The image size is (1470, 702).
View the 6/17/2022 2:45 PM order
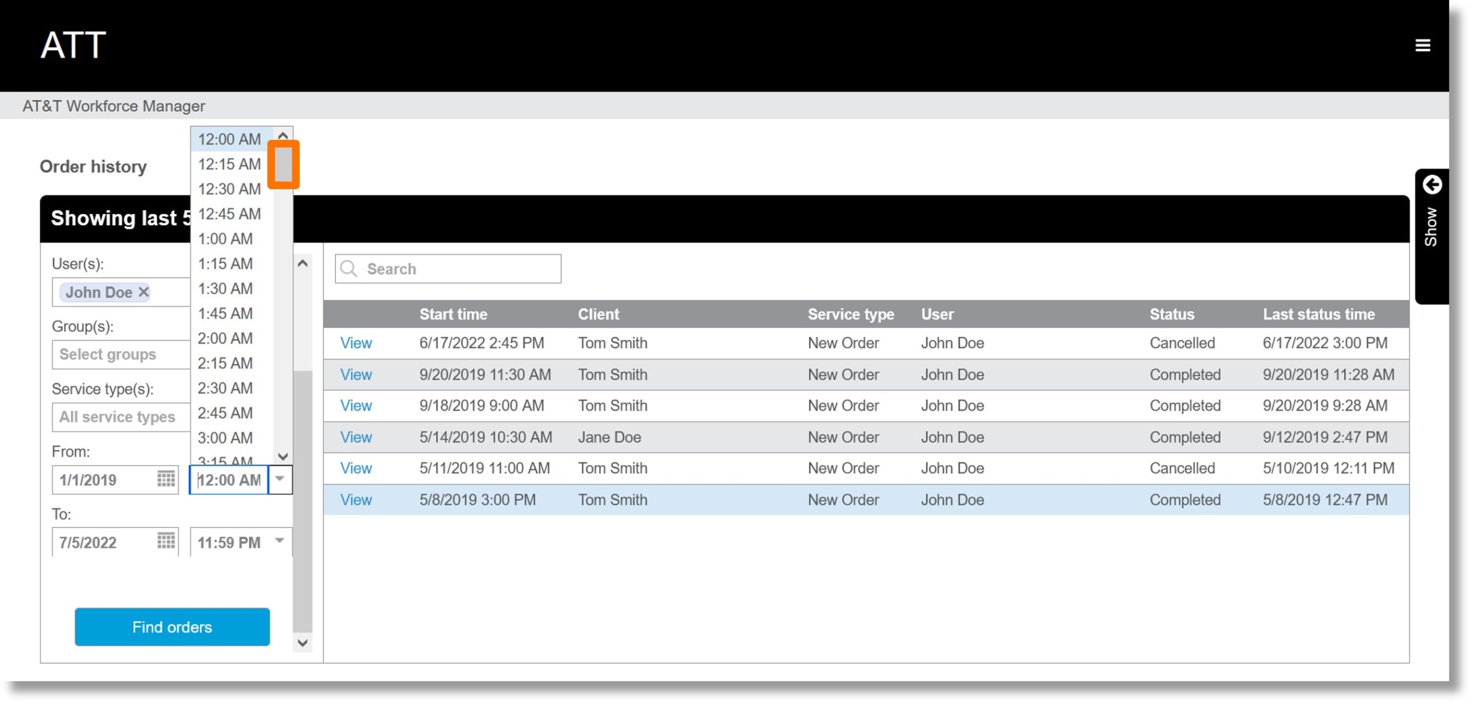point(356,343)
